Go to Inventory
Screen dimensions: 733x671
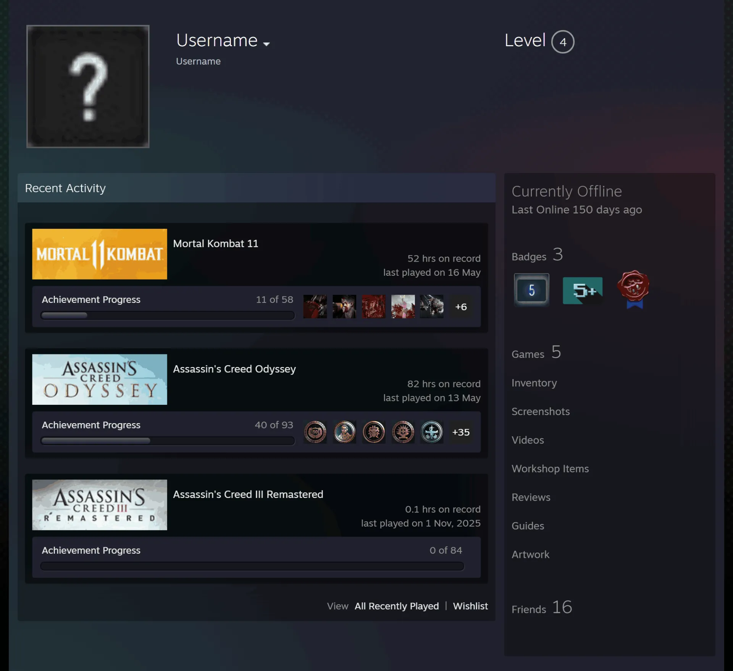coord(534,383)
